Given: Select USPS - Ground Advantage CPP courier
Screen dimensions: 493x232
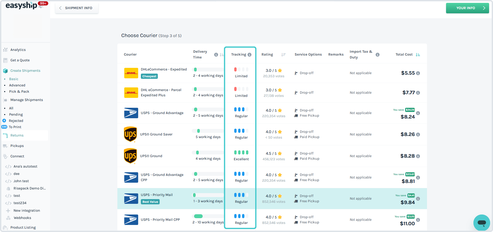Looking at the screenshot, I should (272, 177).
